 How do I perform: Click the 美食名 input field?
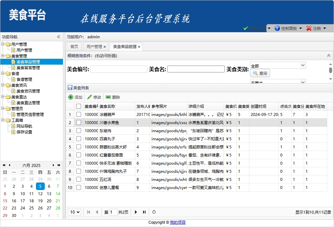[x=196, y=69]
